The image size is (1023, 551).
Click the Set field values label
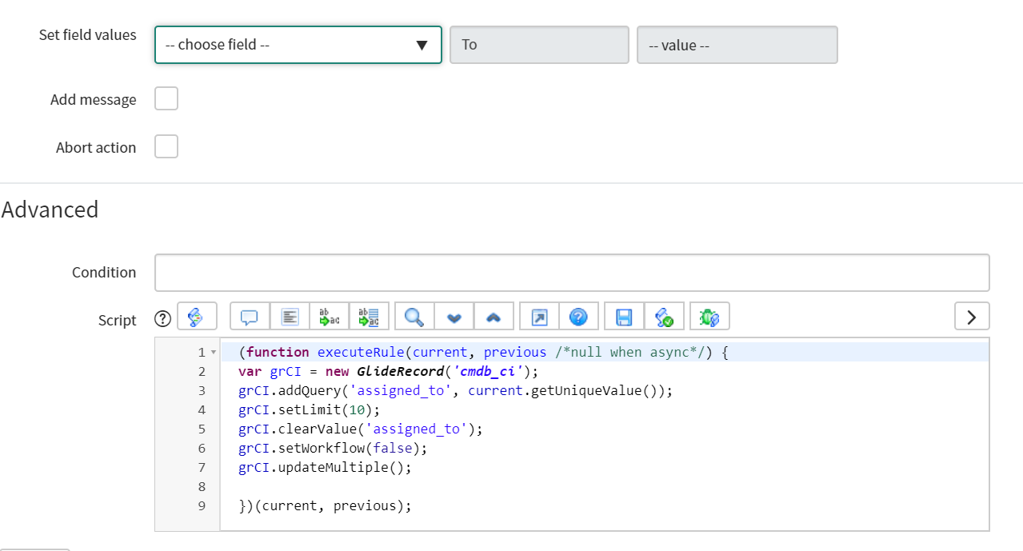[88, 35]
